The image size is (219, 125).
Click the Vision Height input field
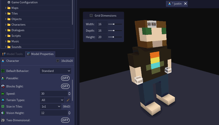(54, 113)
